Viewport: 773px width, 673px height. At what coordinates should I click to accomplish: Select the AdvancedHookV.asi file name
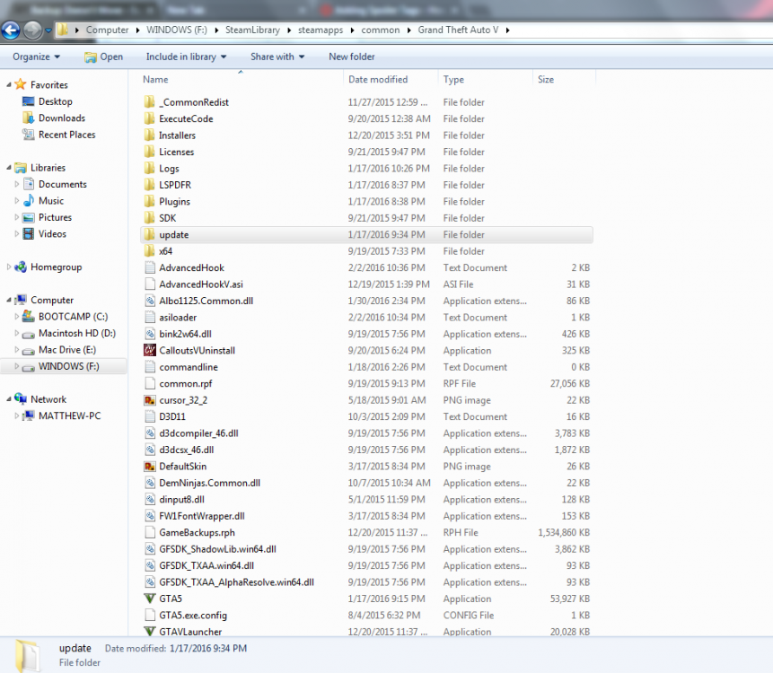tap(200, 284)
